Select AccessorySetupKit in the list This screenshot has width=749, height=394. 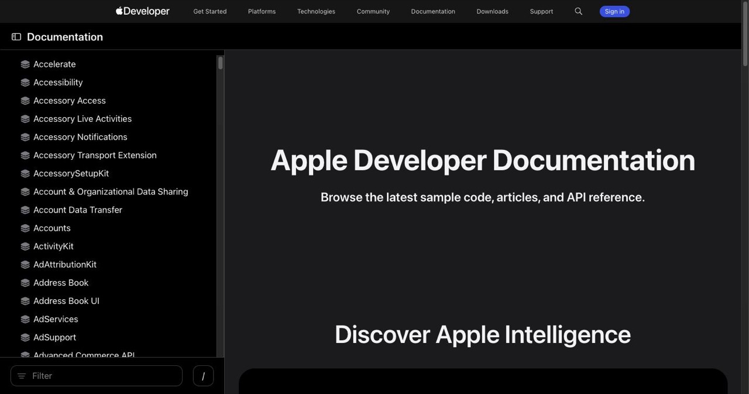[x=71, y=173]
